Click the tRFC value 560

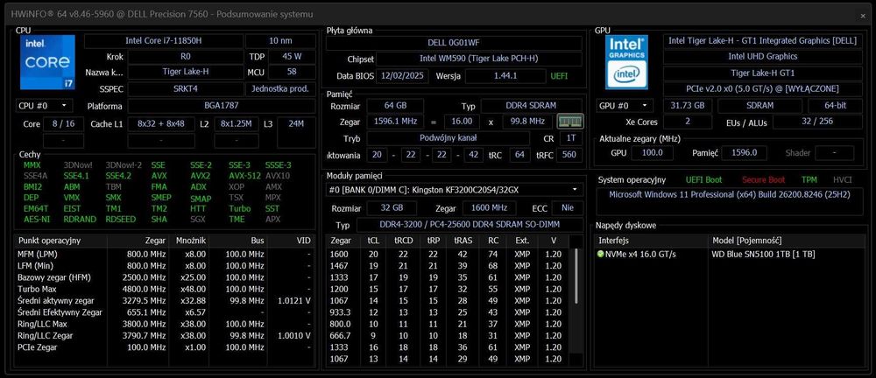coord(569,155)
